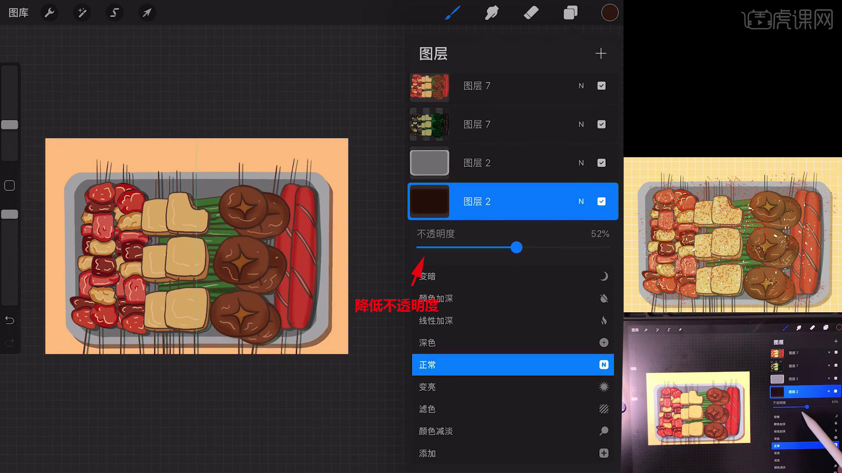Click the Undo arrow in sidebar
The image size is (842, 473).
(x=10, y=320)
